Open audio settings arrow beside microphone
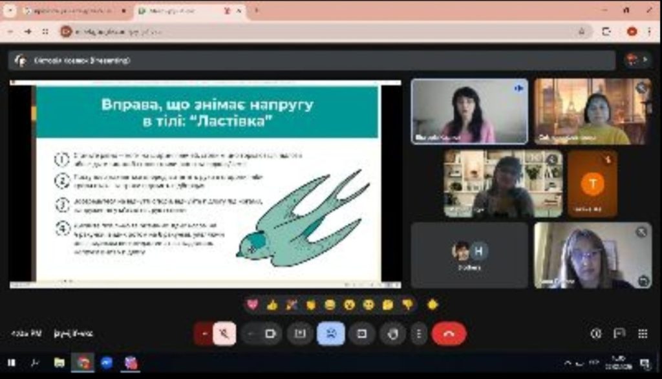 [x=204, y=334]
